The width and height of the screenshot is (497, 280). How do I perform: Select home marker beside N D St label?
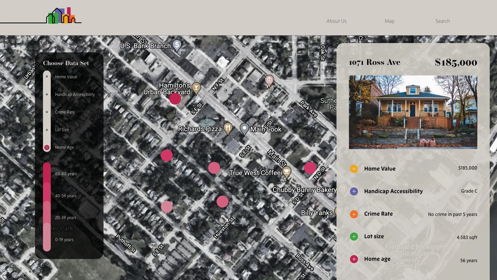tap(310, 168)
